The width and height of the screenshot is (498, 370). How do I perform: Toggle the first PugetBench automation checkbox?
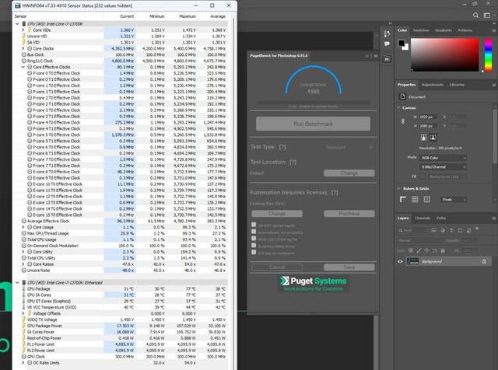pos(254,225)
